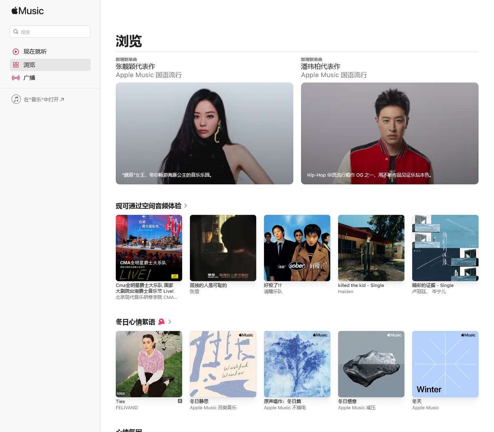Image resolution: width=494 pixels, height=432 pixels.
Task: Click artist name 张楚
Action: 195,292
